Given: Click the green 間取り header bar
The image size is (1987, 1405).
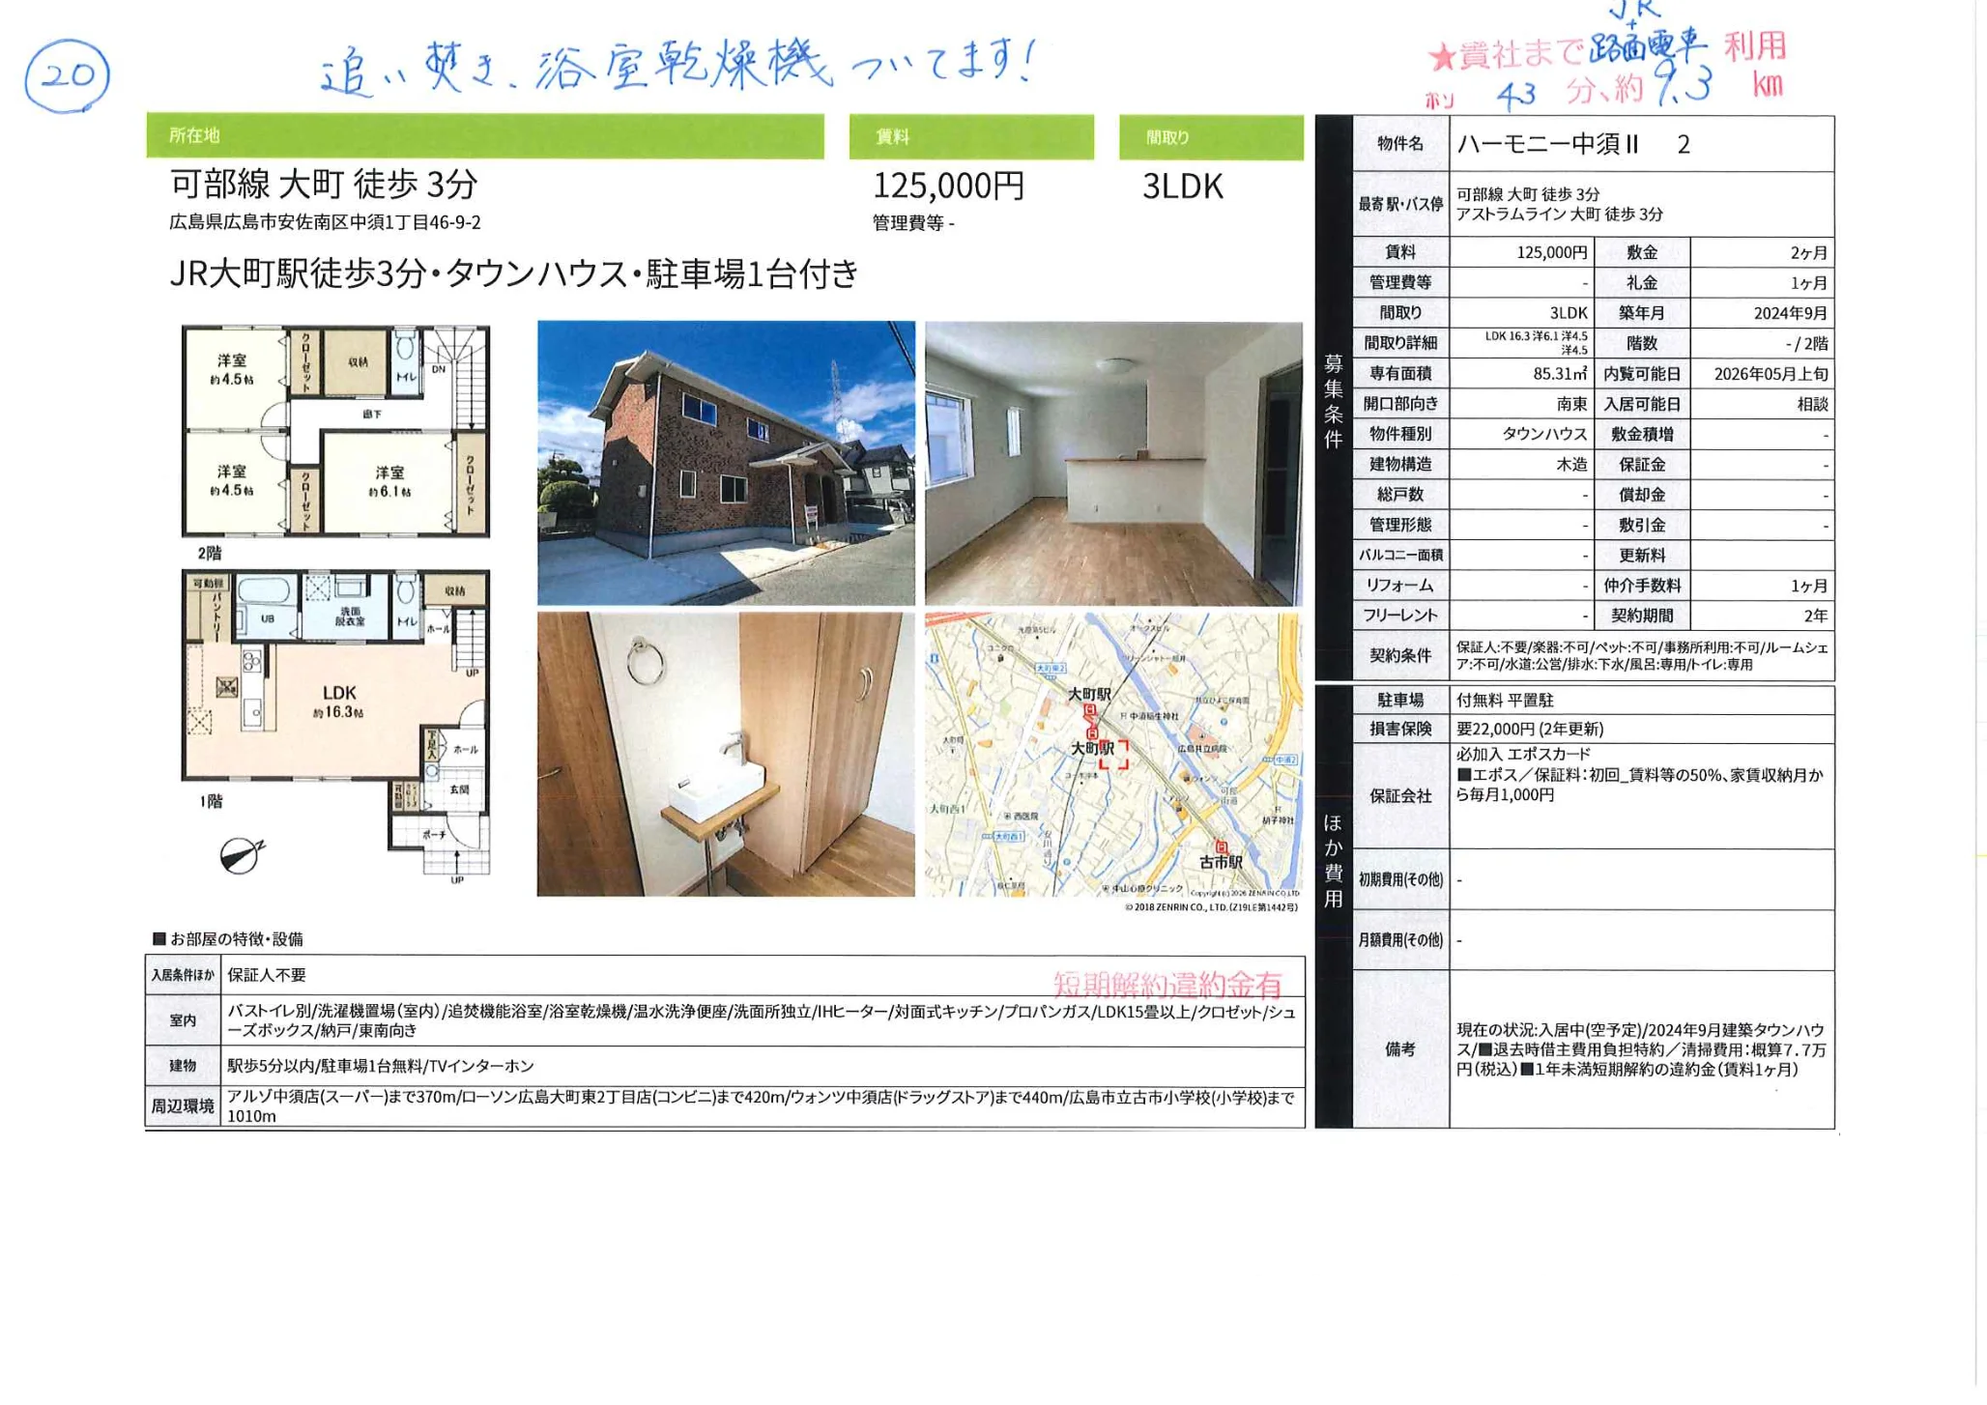Looking at the screenshot, I should [x=1210, y=137].
